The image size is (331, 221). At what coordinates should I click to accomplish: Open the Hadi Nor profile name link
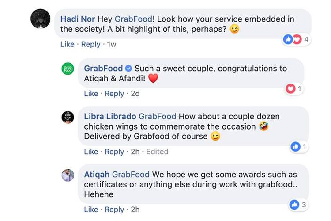[78, 19]
